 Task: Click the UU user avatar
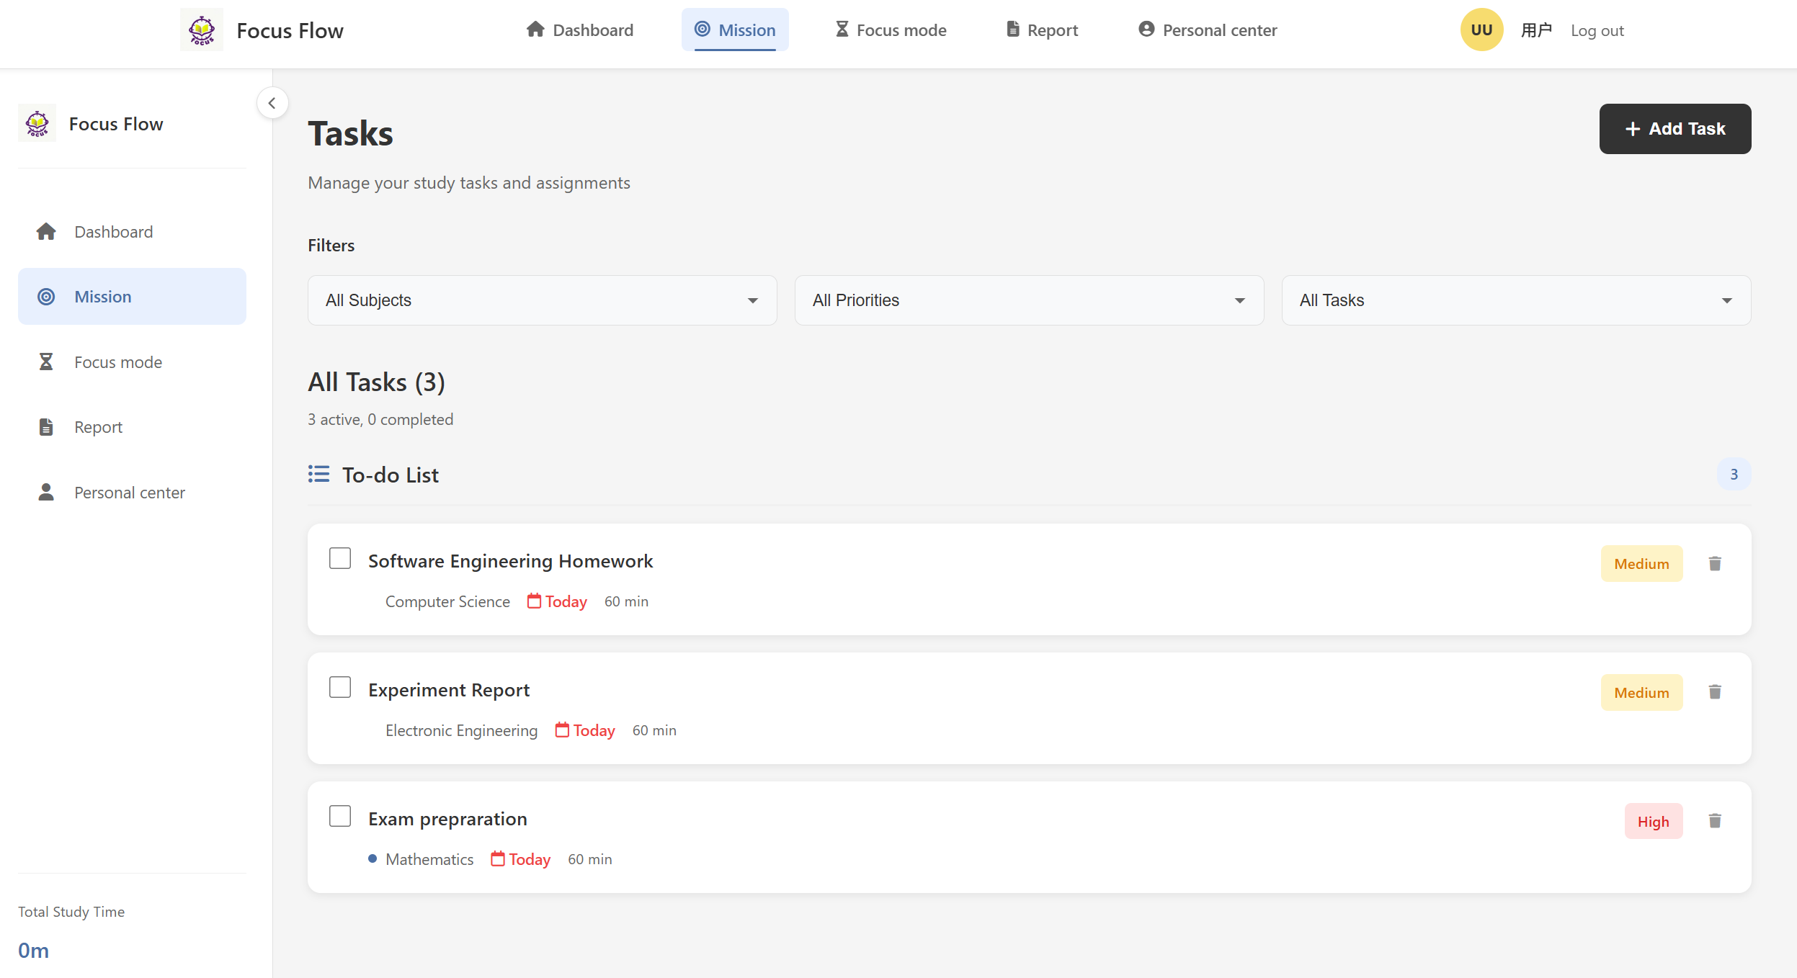coord(1481,30)
